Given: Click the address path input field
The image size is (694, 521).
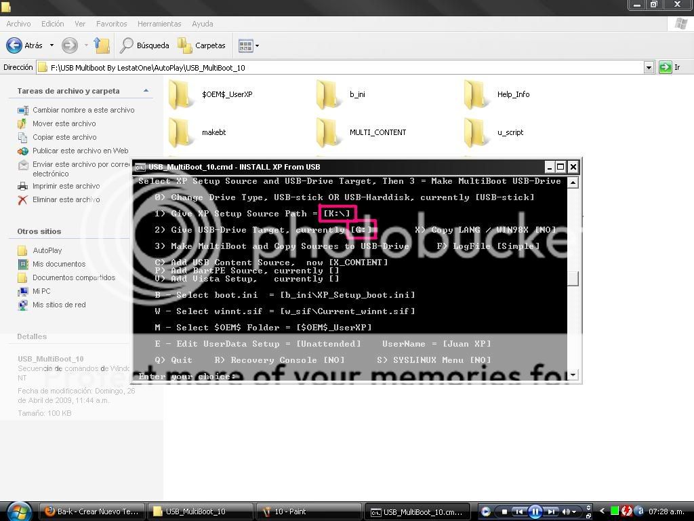Looking at the screenshot, I should point(340,68).
